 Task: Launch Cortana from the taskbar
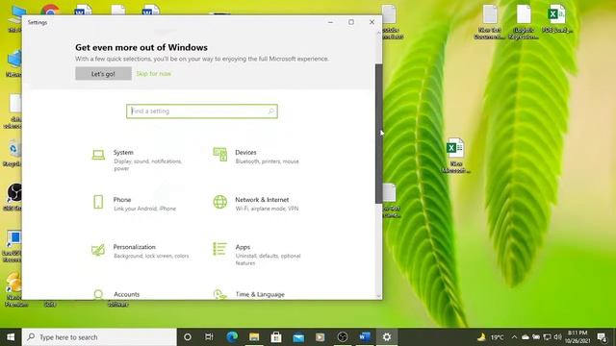coord(188,337)
